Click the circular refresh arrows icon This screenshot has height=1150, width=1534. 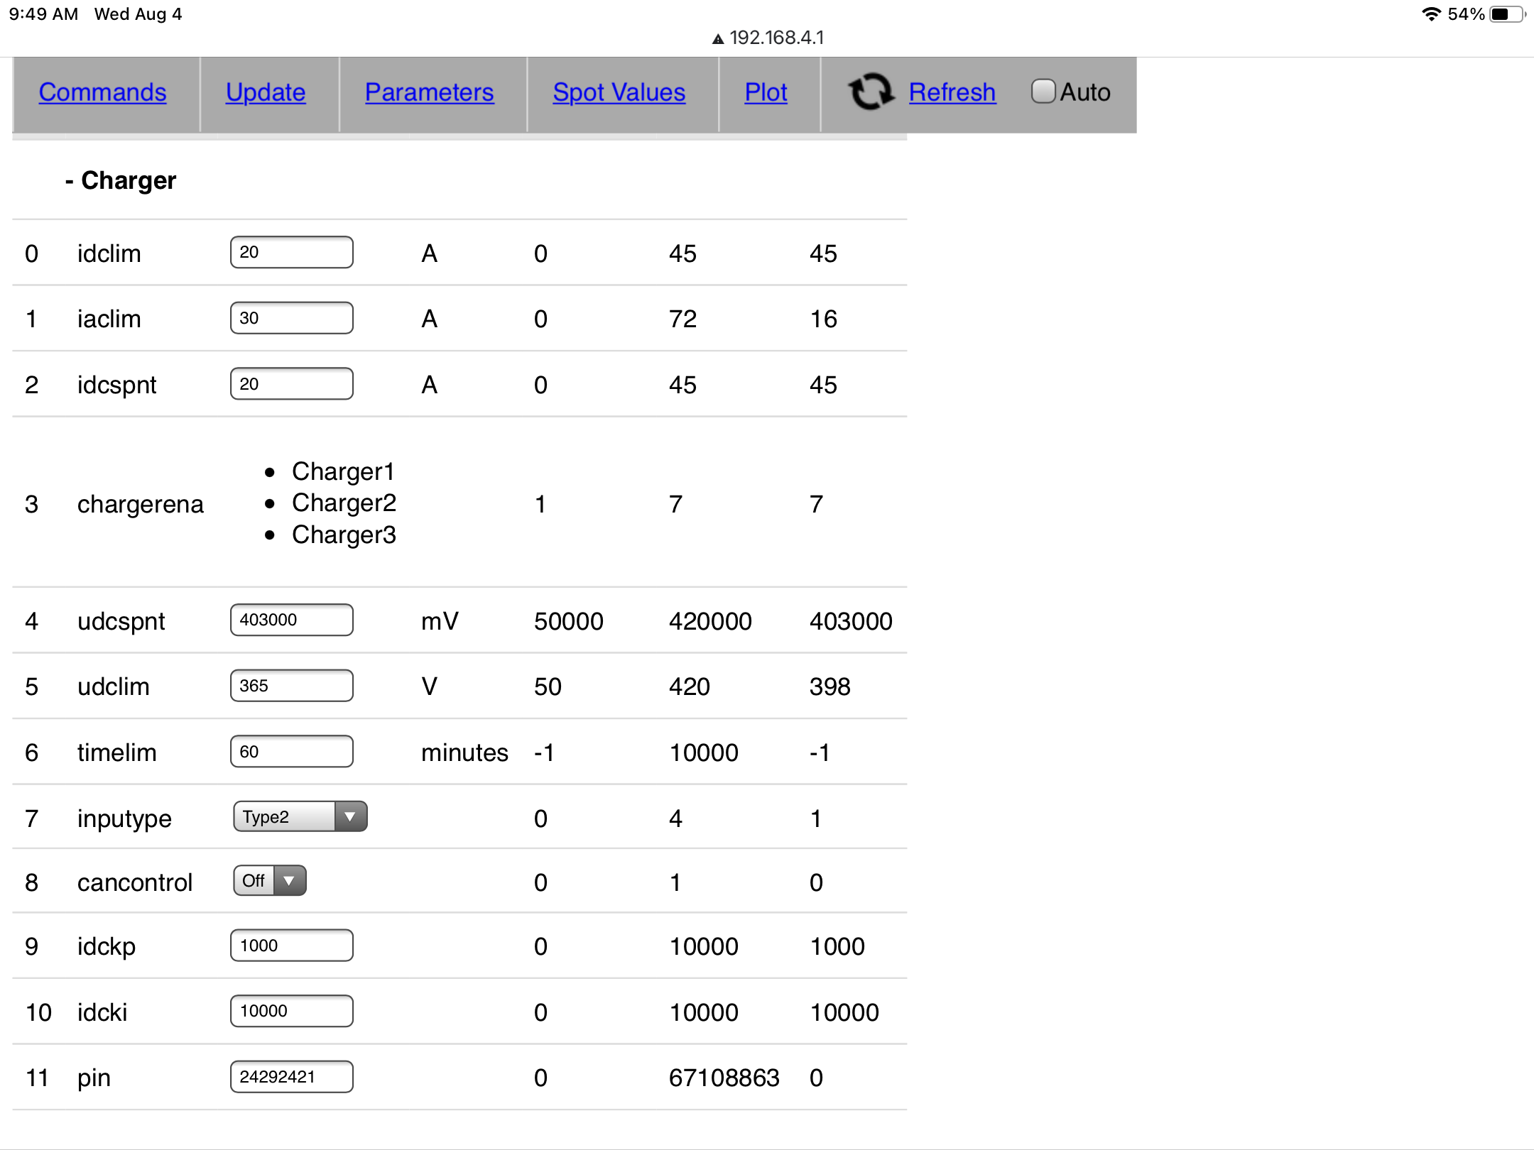click(871, 92)
